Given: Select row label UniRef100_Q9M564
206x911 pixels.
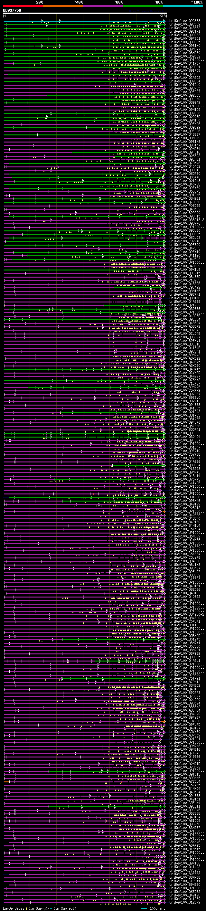Looking at the screenshot, I should point(185,149).
